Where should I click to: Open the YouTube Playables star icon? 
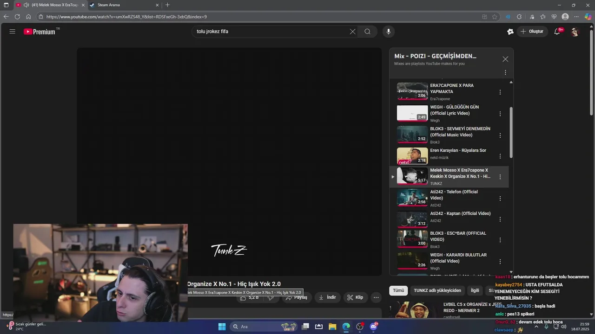tap(510, 32)
